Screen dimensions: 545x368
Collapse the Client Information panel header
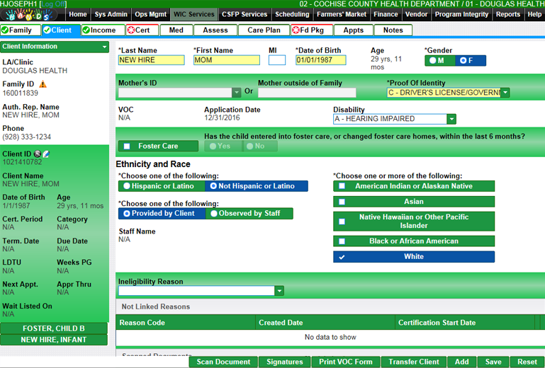(x=104, y=47)
